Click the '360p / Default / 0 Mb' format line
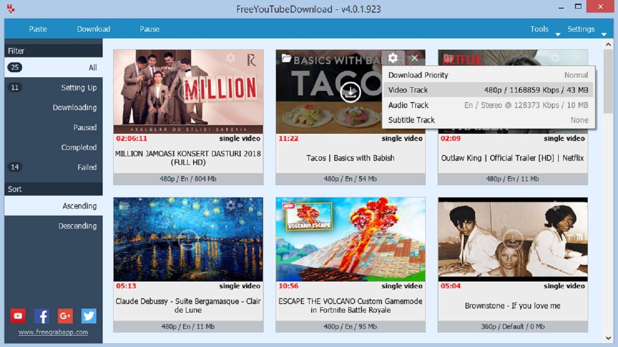 [513, 326]
